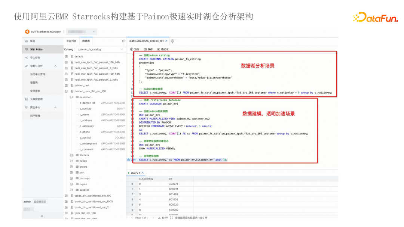
Task: Select the 未命名20240515_170633_191 editor tab
Action: pos(146,41)
